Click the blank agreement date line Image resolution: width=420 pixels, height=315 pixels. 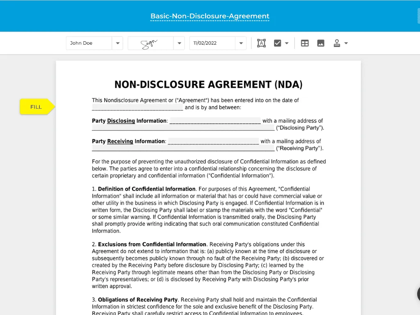(x=137, y=107)
